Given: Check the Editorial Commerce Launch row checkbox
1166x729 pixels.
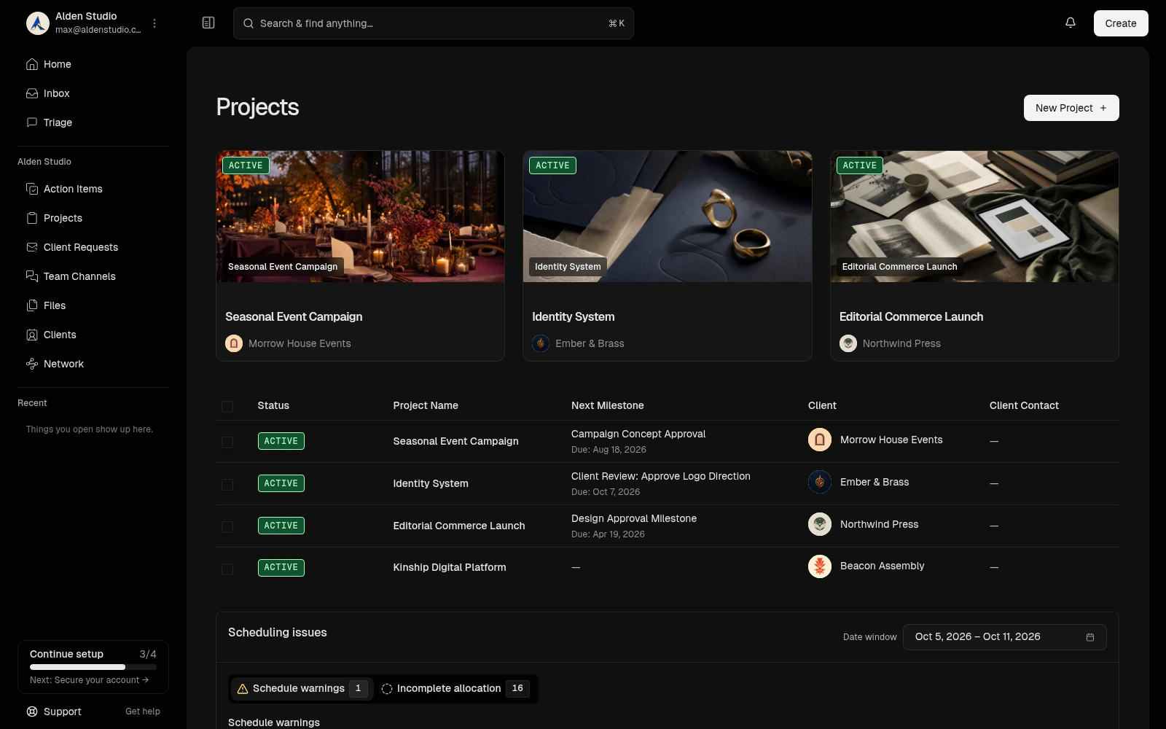Looking at the screenshot, I should pos(227,526).
